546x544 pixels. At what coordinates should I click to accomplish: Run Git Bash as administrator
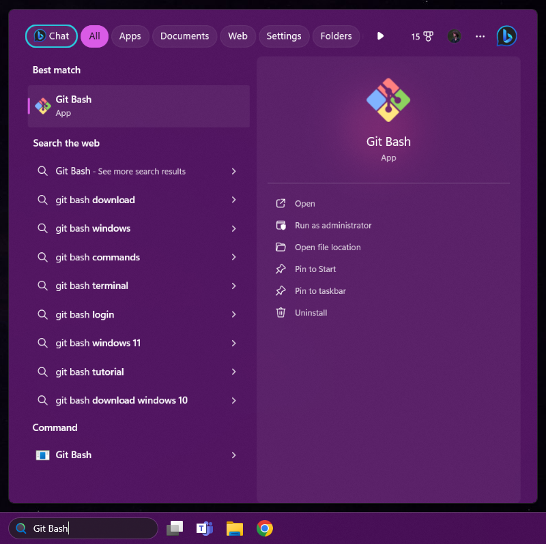pyautogui.click(x=333, y=226)
